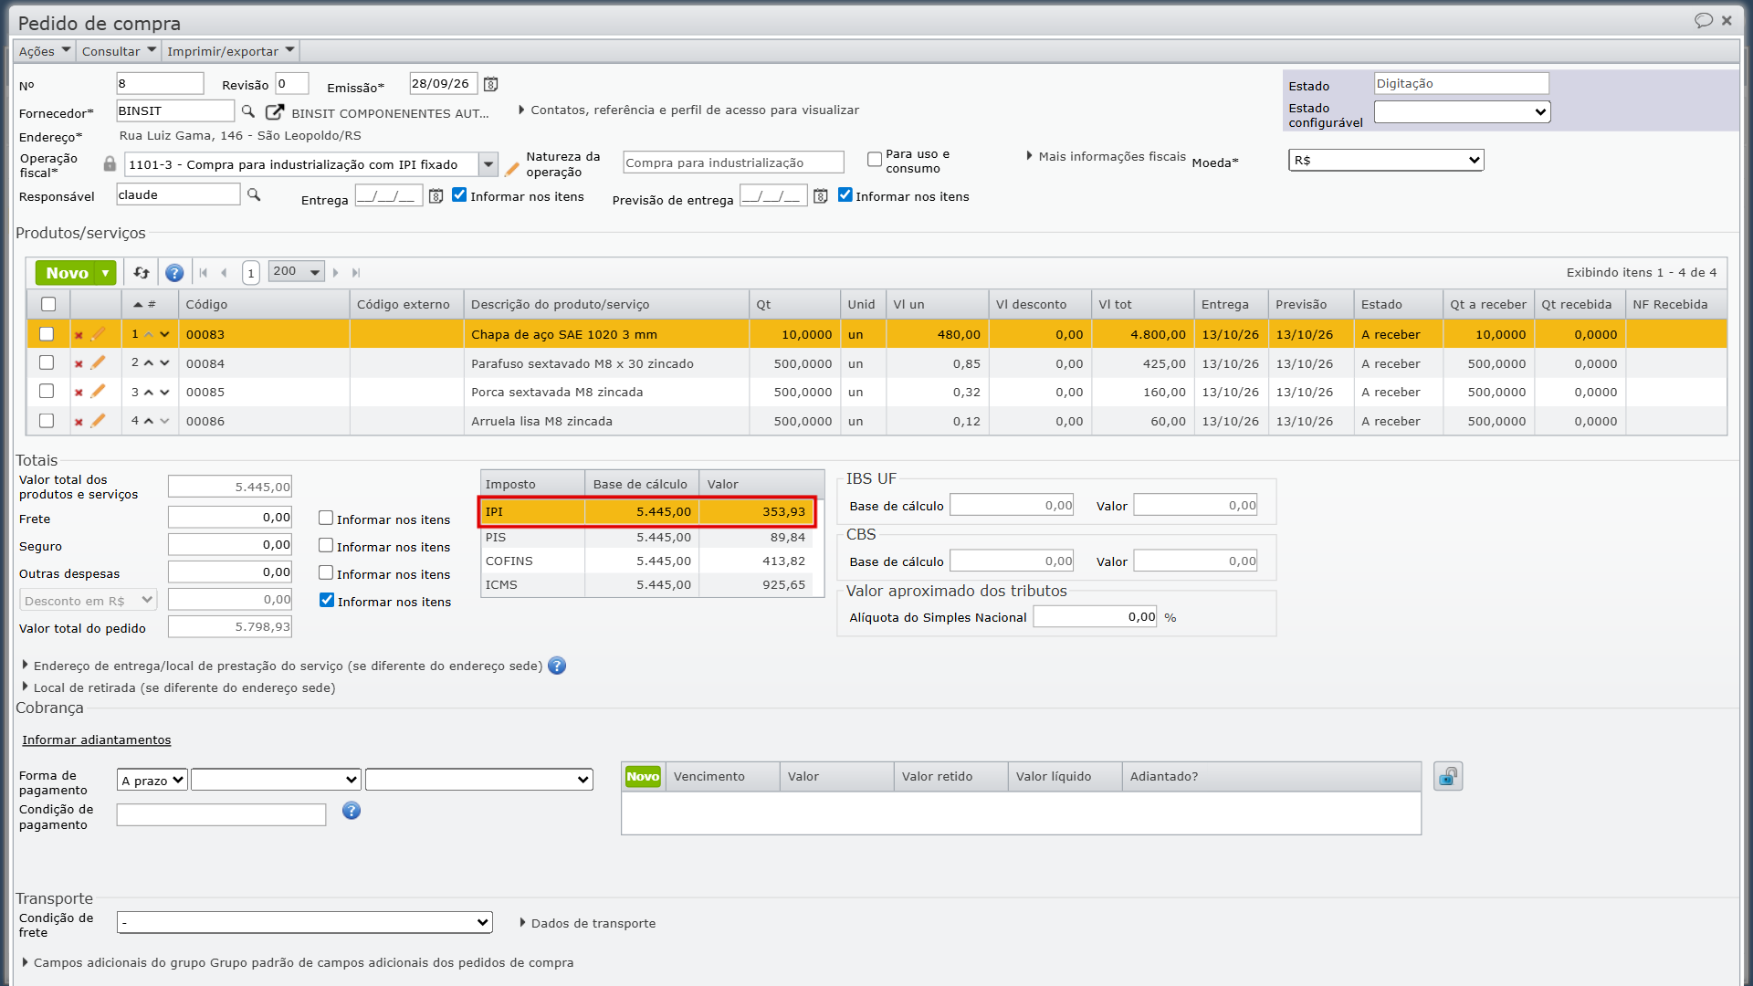The image size is (1753, 986).
Task: Click the Condição de pagamento input field
Action: pos(221,814)
